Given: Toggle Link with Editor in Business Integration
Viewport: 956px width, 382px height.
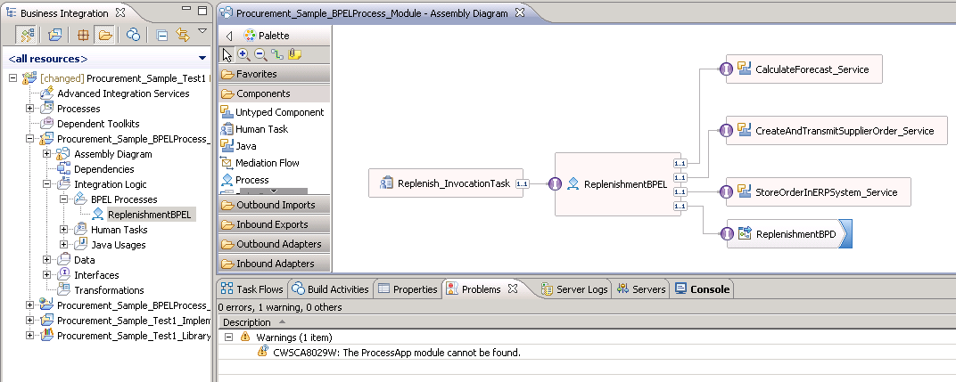Looking at the screenshot, I should [183, 36].
